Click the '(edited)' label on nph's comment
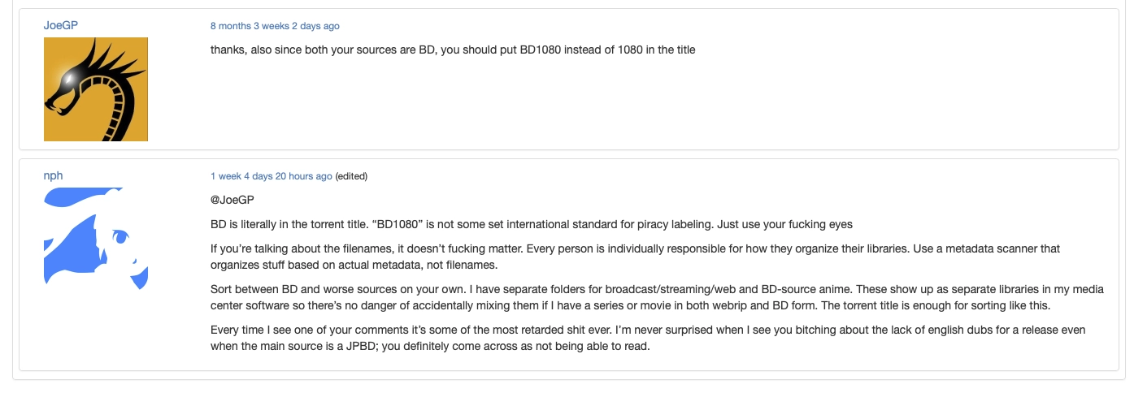The width and height of the screenshot is (1134, 393). [352, 176]
